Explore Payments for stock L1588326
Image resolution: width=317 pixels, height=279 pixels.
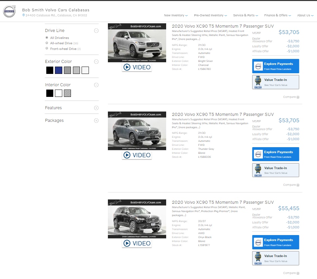coord(276,154)
